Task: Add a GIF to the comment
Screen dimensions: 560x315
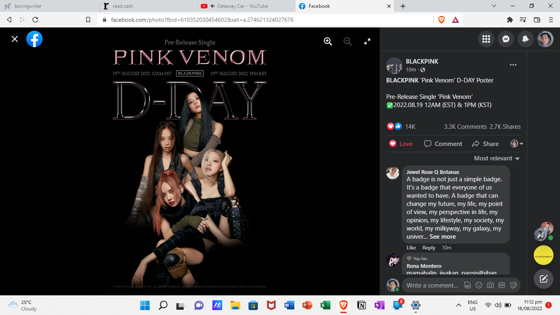Action: (x=502, y=285)
